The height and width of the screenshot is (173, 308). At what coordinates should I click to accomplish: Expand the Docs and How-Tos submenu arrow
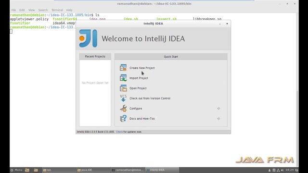point(218,119)
